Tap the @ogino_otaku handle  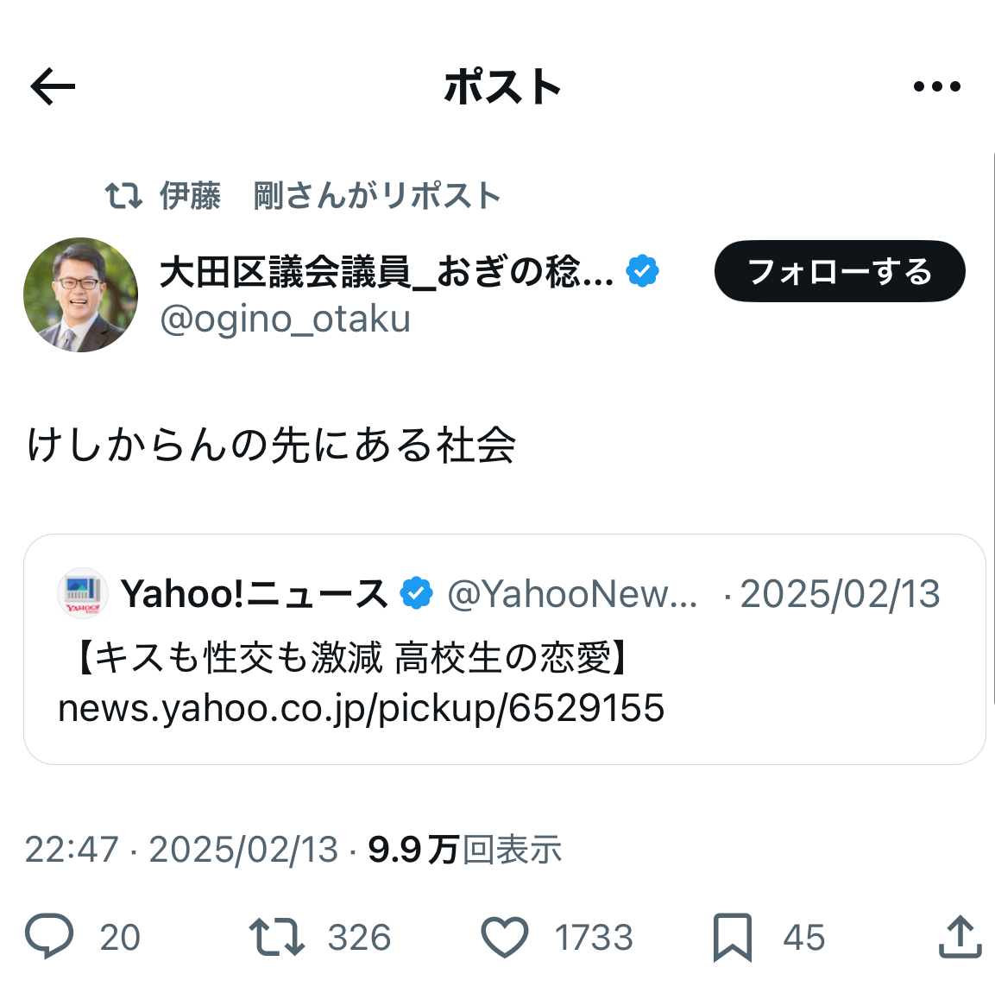pos(285,319)
